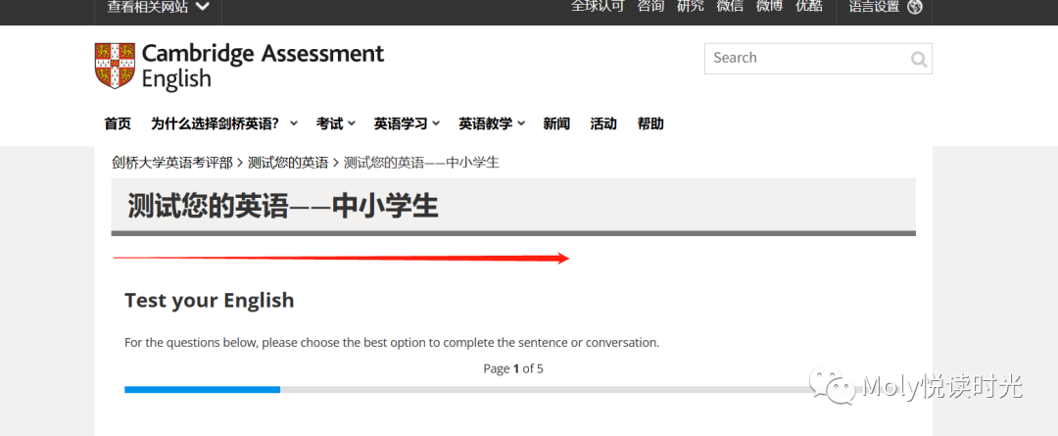The height and width of the screenshot is (436, 1058).
Task: Click the 微信 top link
Action: [x=730, y=6]
